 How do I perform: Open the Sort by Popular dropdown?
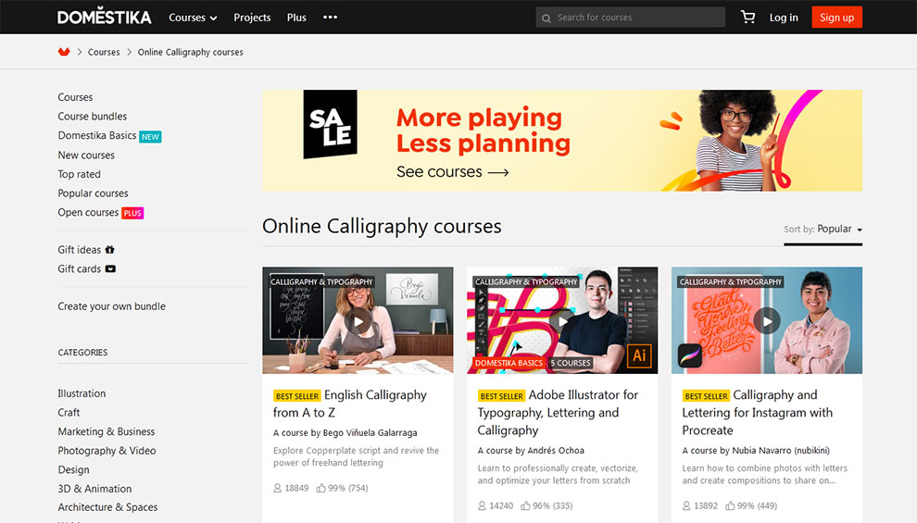click(x=823, y=229)
